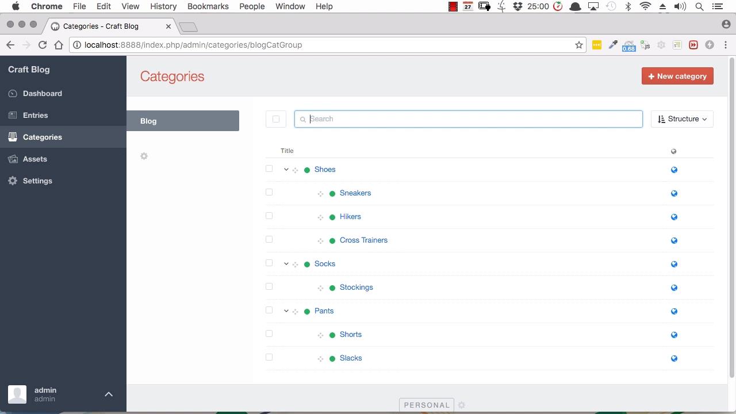Select the Hikers row checkbox
This screenshot has width=736, height=414.
coord(269,216)
